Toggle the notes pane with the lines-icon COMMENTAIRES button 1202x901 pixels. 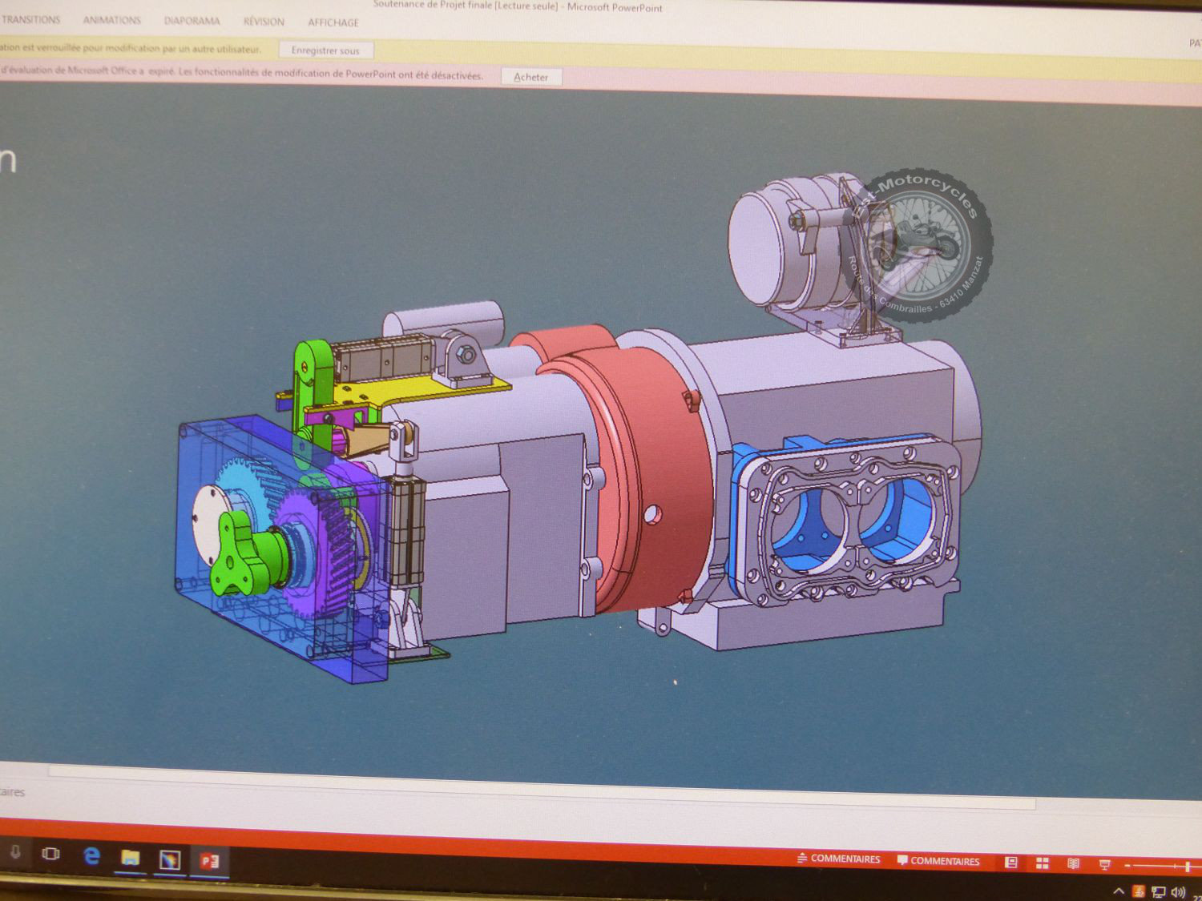838,859
